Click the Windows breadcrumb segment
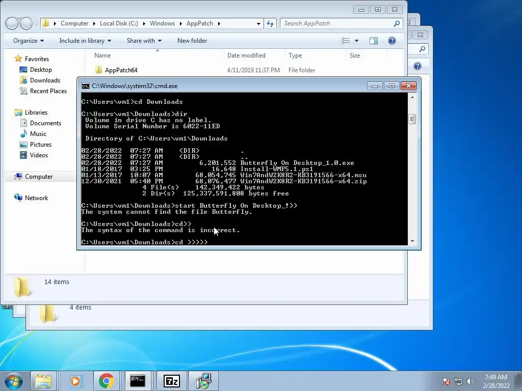Screen dimensions: 522x391 162,23
